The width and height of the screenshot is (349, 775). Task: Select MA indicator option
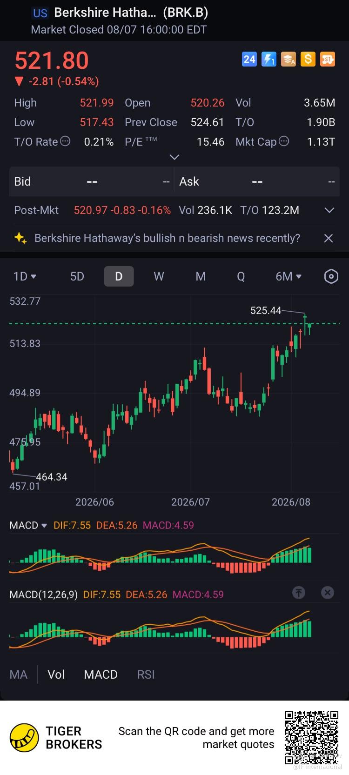click(19, 675)
